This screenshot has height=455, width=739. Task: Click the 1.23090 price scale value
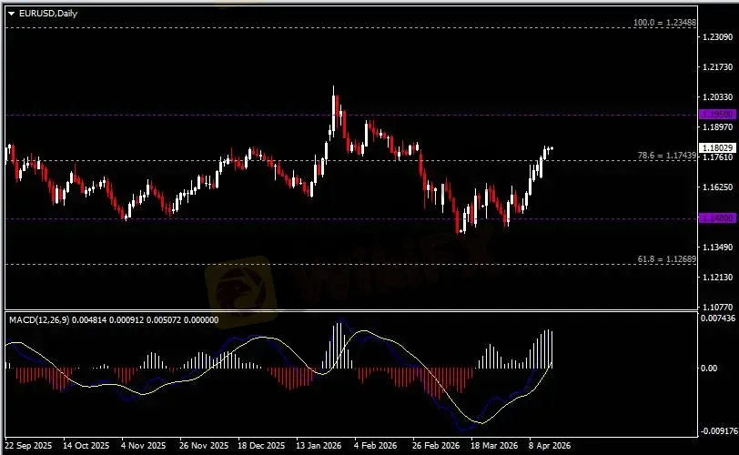point(718,36)
